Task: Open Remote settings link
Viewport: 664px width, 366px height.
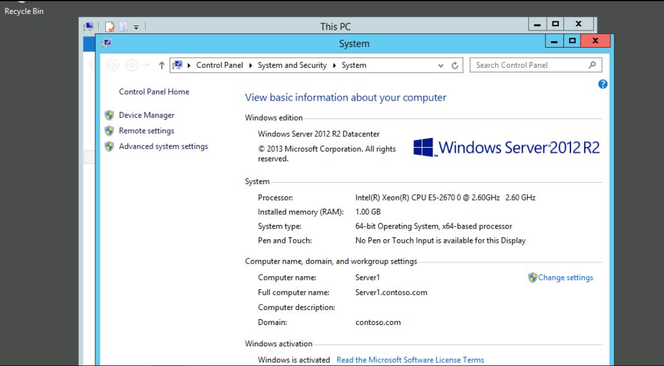Action: 146,131
